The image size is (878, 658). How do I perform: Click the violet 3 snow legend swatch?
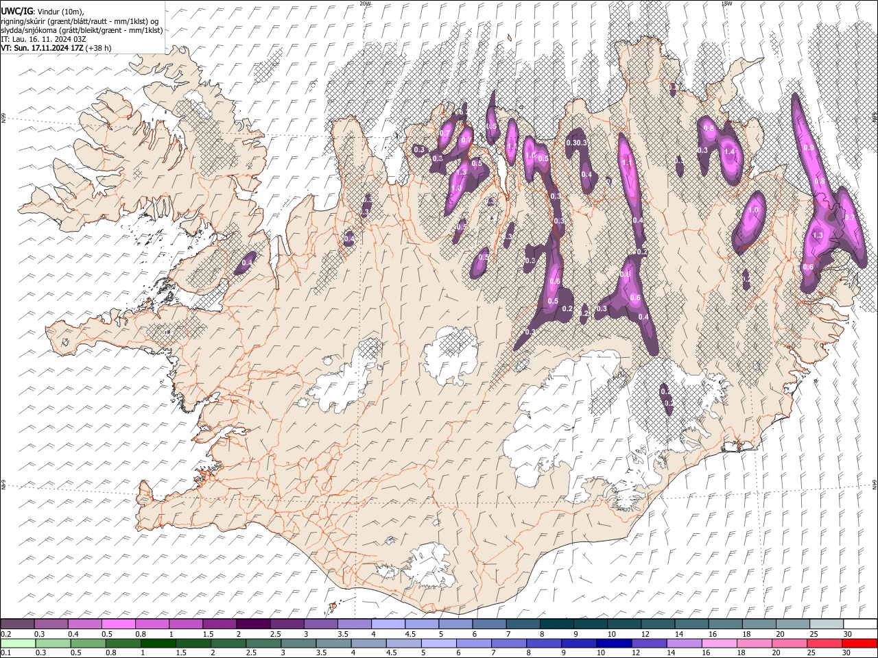pos(321,624)
